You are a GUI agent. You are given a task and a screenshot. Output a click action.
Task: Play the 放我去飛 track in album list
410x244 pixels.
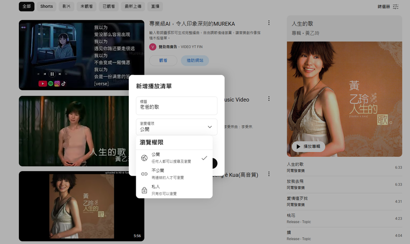point(344,184)
